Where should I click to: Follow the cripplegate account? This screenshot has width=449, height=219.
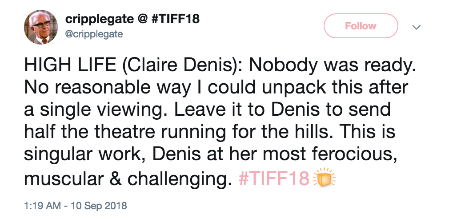(361, 26)
